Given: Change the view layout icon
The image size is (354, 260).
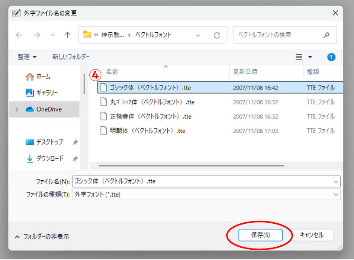Looking at the screenshot, I should [299, 57].
